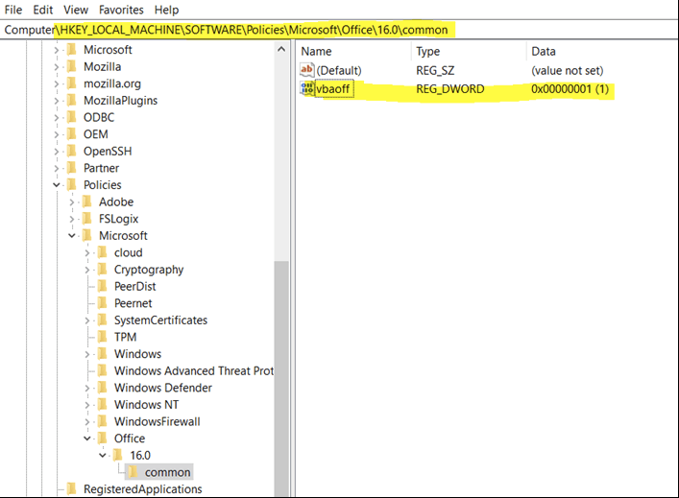Screen dimensions: 679x498
Task: Select the Office folder icon
Action: tap(103, 438)
